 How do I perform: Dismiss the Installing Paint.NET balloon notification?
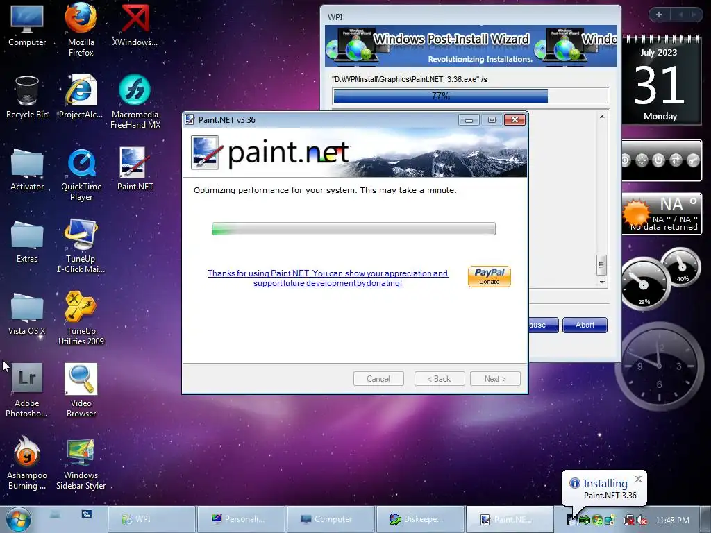(639, 479)
